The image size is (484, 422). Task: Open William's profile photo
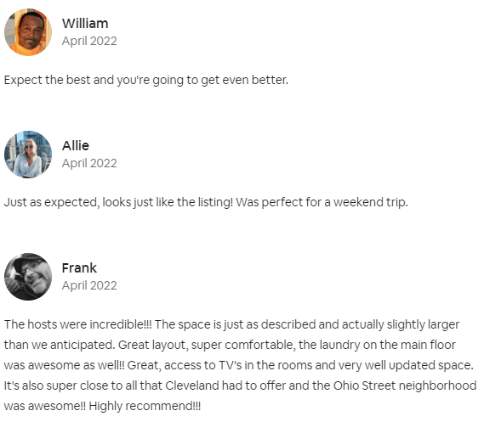coord(28,32)
